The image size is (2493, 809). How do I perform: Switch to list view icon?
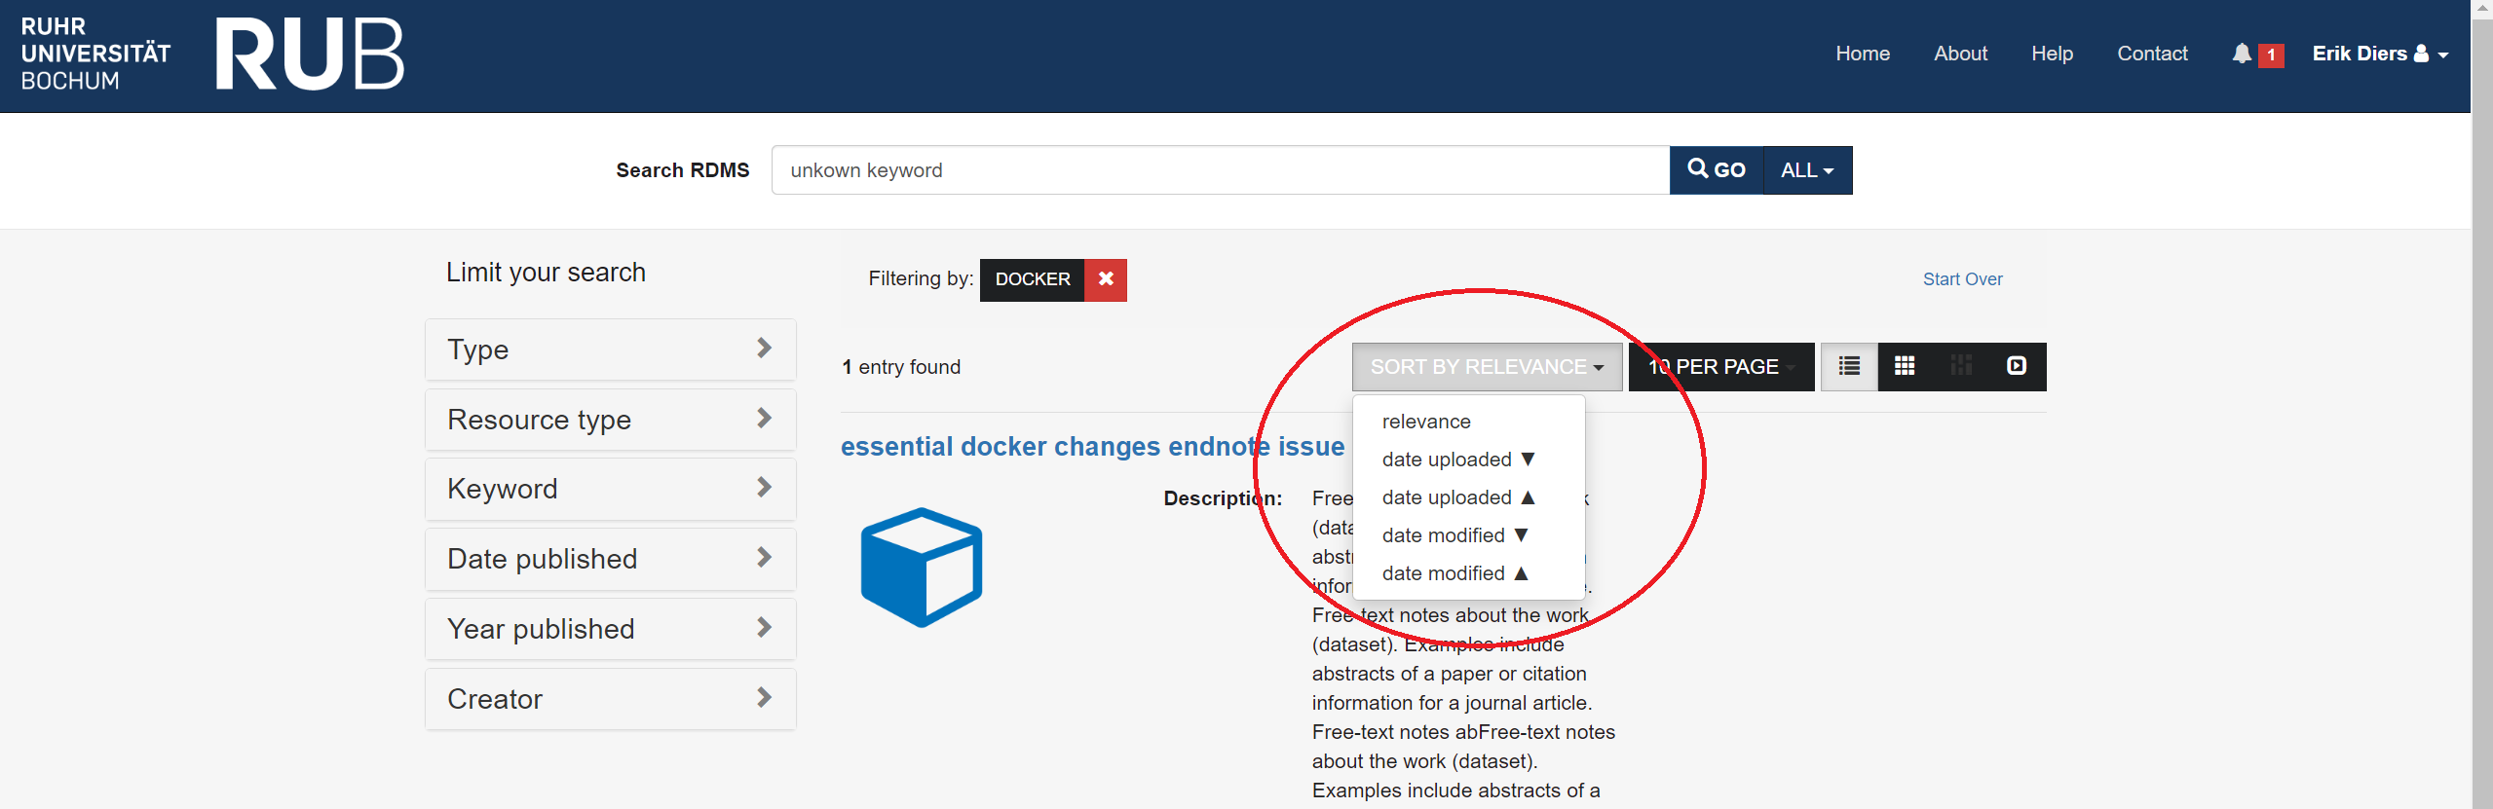1849,367
